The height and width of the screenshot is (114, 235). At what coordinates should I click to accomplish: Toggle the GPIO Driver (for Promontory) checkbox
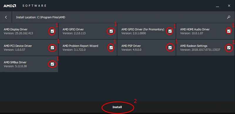[170, 31]
